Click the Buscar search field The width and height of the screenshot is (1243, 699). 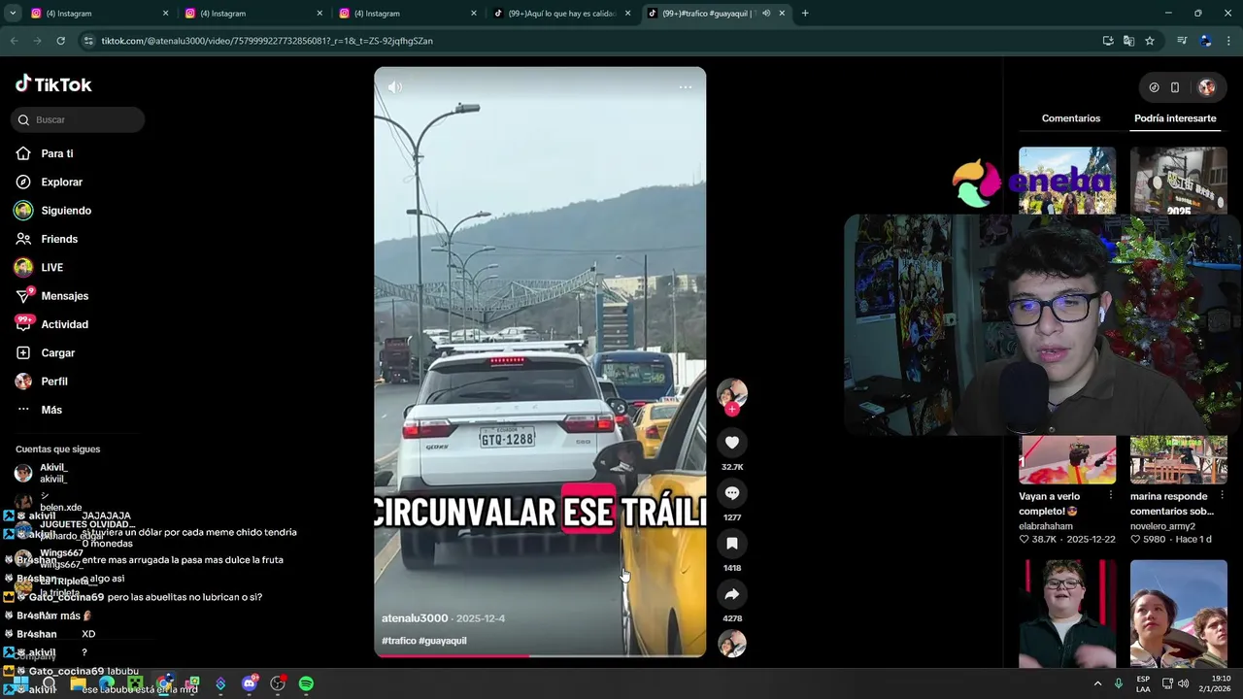pos(78,119)
